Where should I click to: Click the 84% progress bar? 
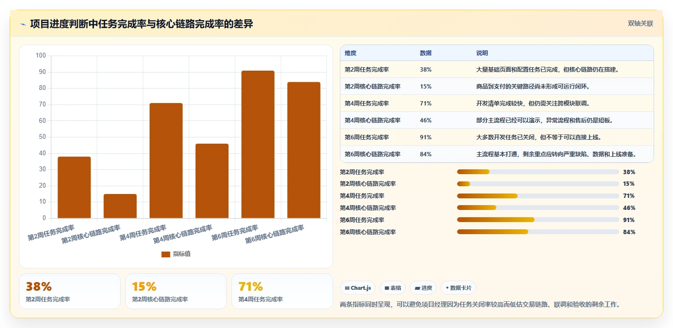538,232
